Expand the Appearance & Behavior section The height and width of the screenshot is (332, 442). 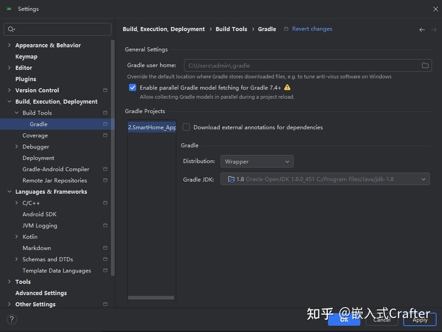(9, 45)
